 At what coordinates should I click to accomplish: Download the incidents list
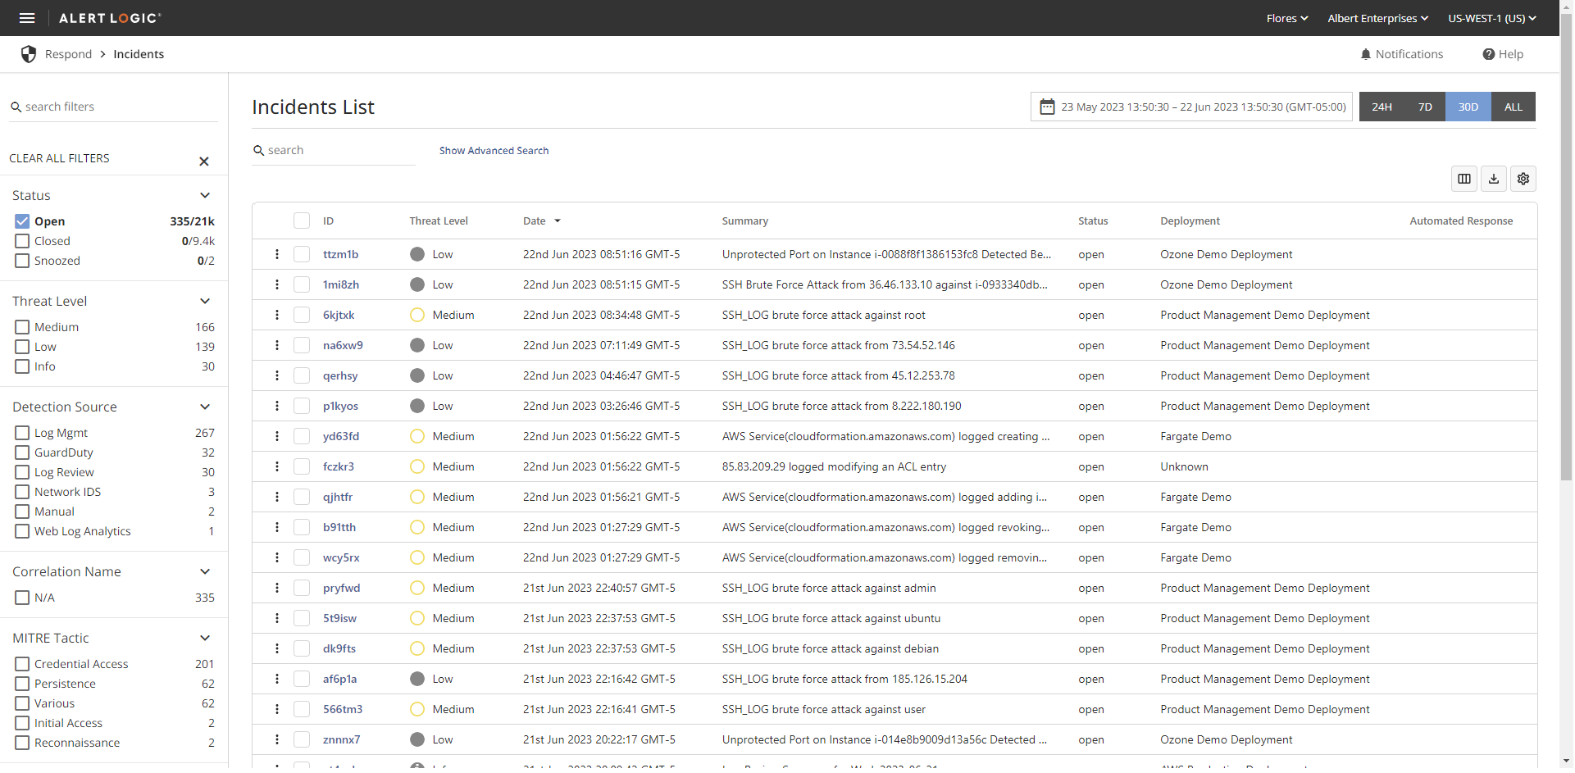click(1494, 179)
